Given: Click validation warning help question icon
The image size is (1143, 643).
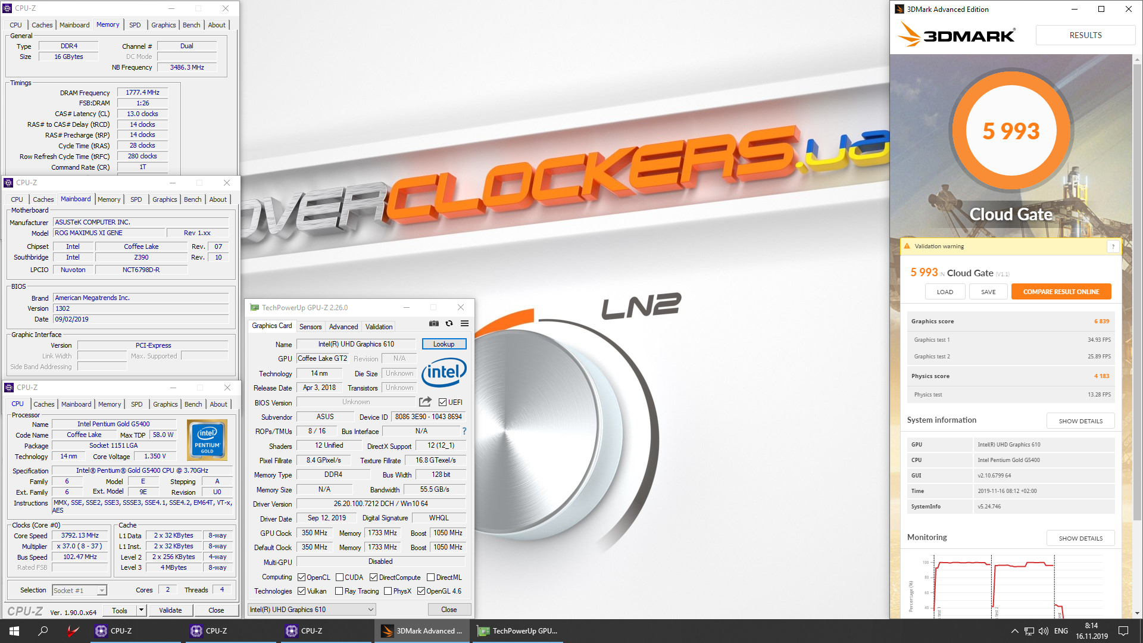Looking at the screenshot, I should click(1113, 246).
